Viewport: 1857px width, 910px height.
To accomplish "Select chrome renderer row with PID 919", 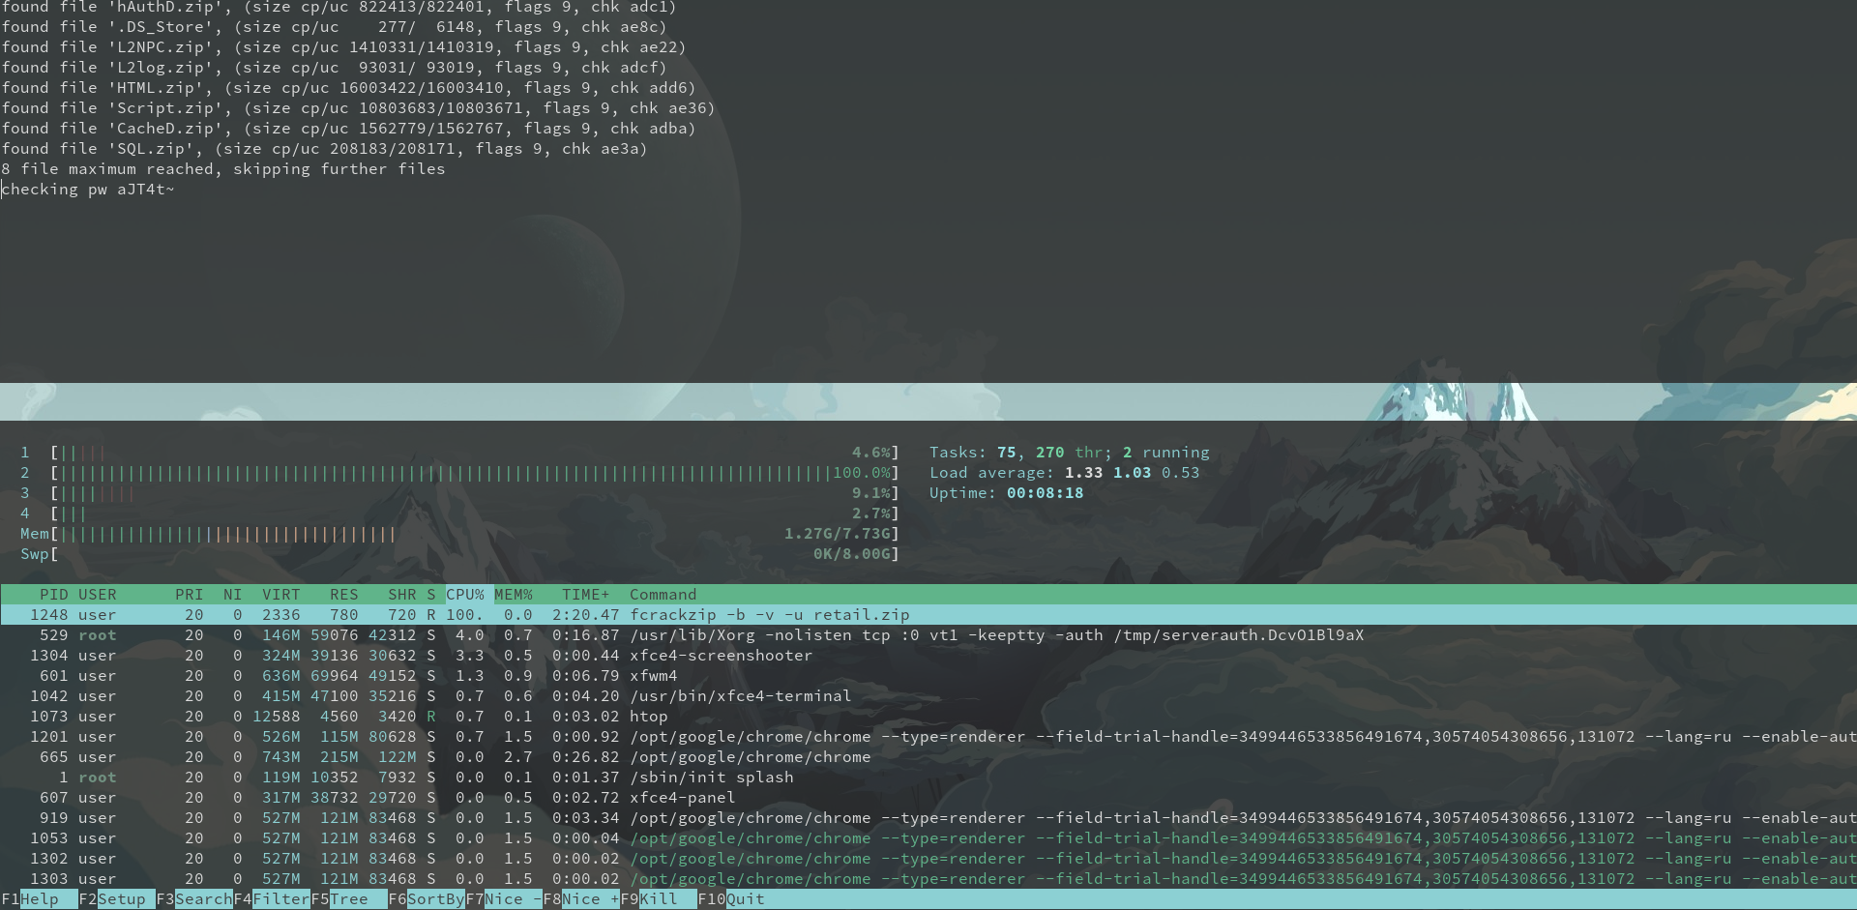I will [x=928, y=818].
